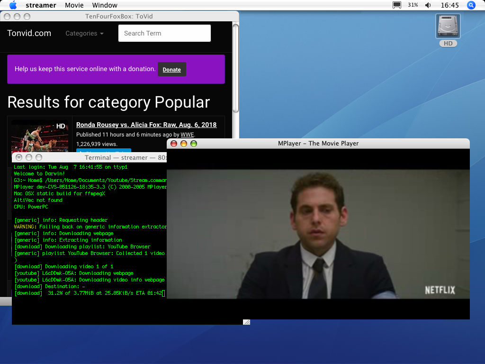Open the Window menu
This screenshot has width=485, height=364.
click(x=105, y=5)
